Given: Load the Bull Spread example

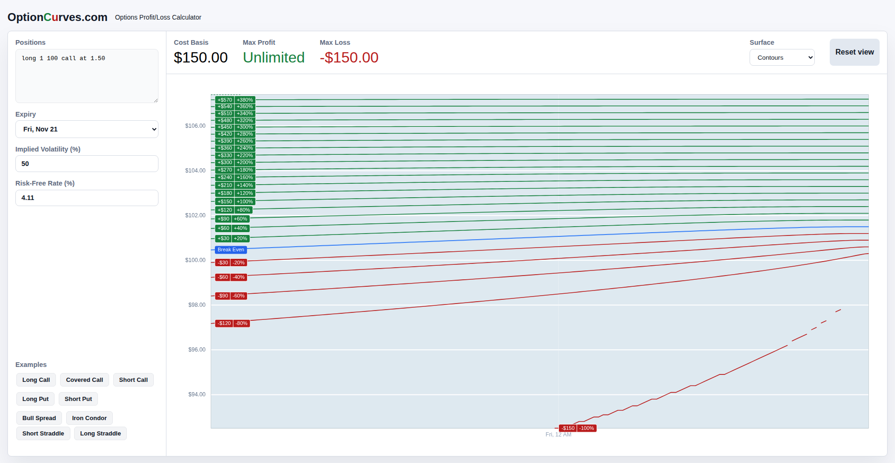Looking at the screenshot, I should tap(39, 418).
